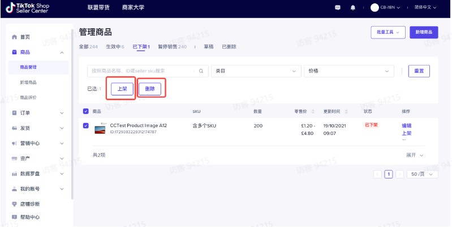Click the CCTest product thumbnail image
This screenshot has width=452, height=227.
pyautogui.click(x=100, y=128)
